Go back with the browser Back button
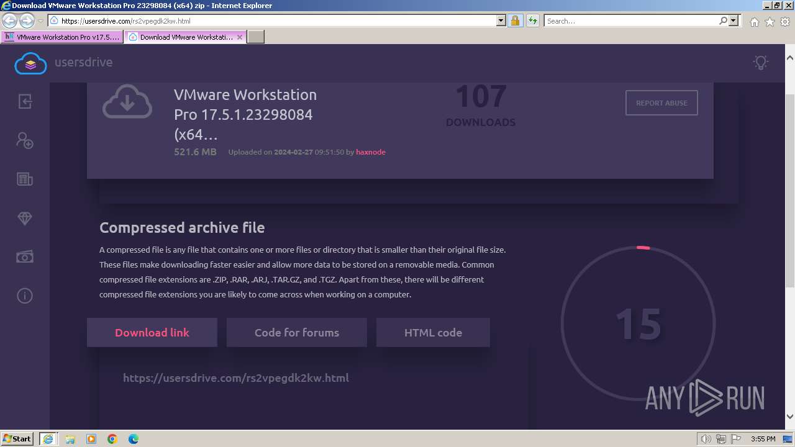 point(10,20)
